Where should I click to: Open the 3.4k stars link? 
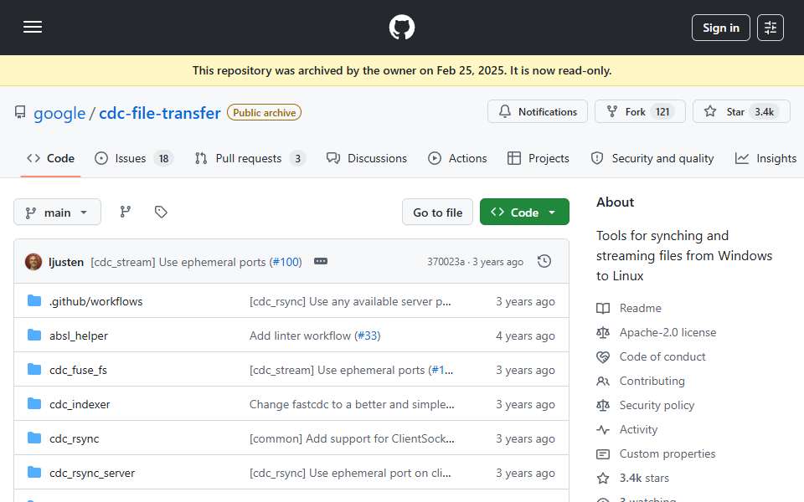click(x=644, y=478)
